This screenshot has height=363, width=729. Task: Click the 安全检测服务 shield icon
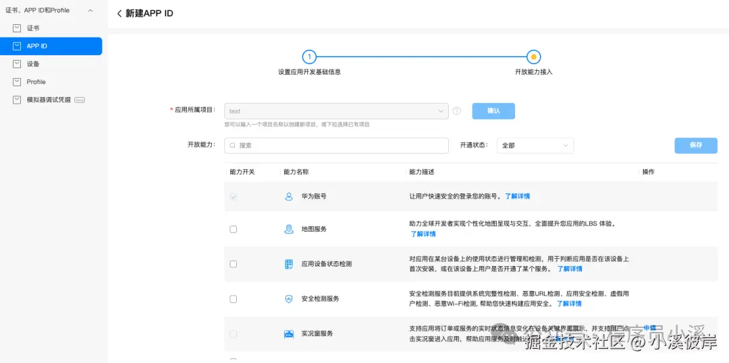click(x=289, y=299)
